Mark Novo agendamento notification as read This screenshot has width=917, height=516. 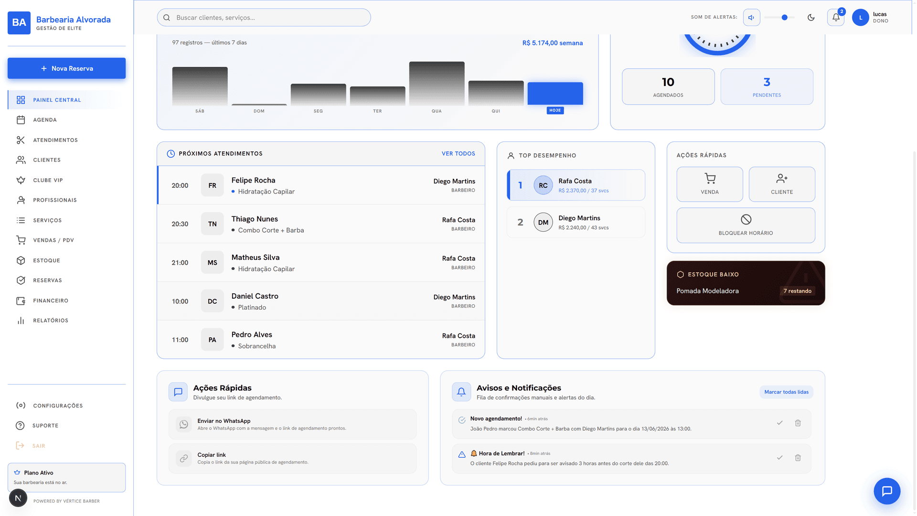pyautogui.click(x=779, y=423)
